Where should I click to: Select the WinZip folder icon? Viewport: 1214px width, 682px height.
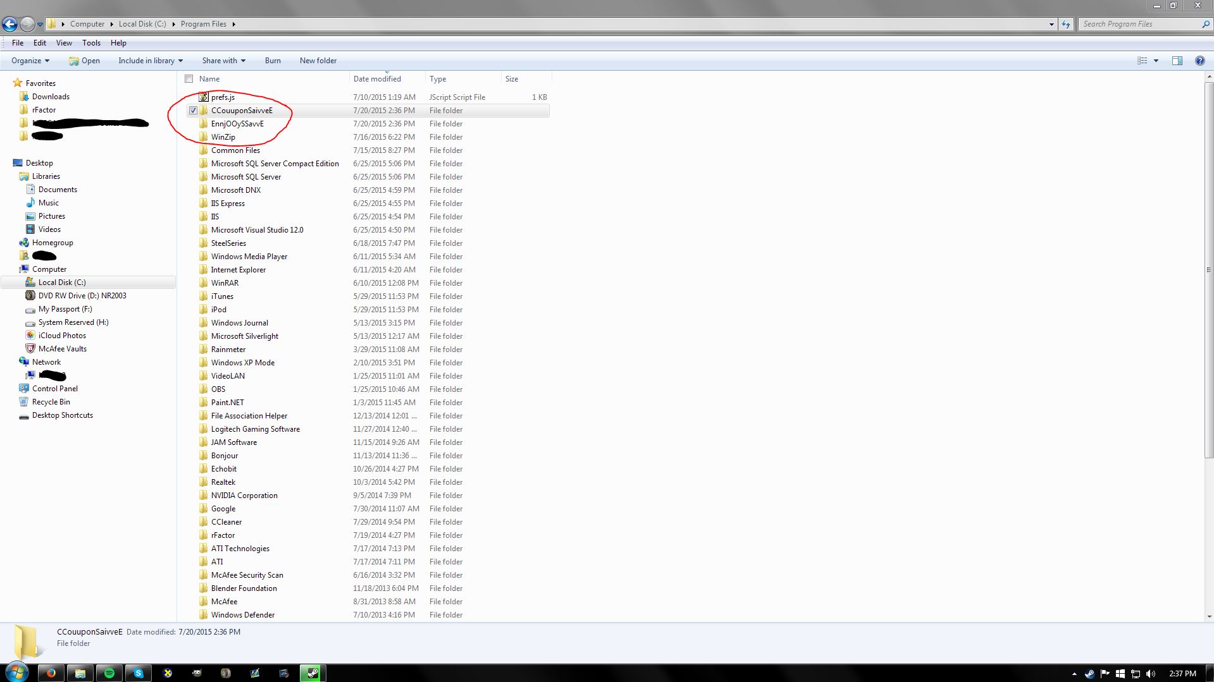(x=204, y=137)
